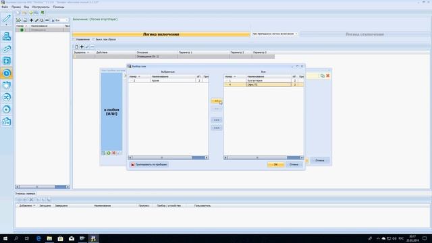Open the shield icon in left sidebar
Viewport: 432px width, 243px height.
[x=6, y=85]
